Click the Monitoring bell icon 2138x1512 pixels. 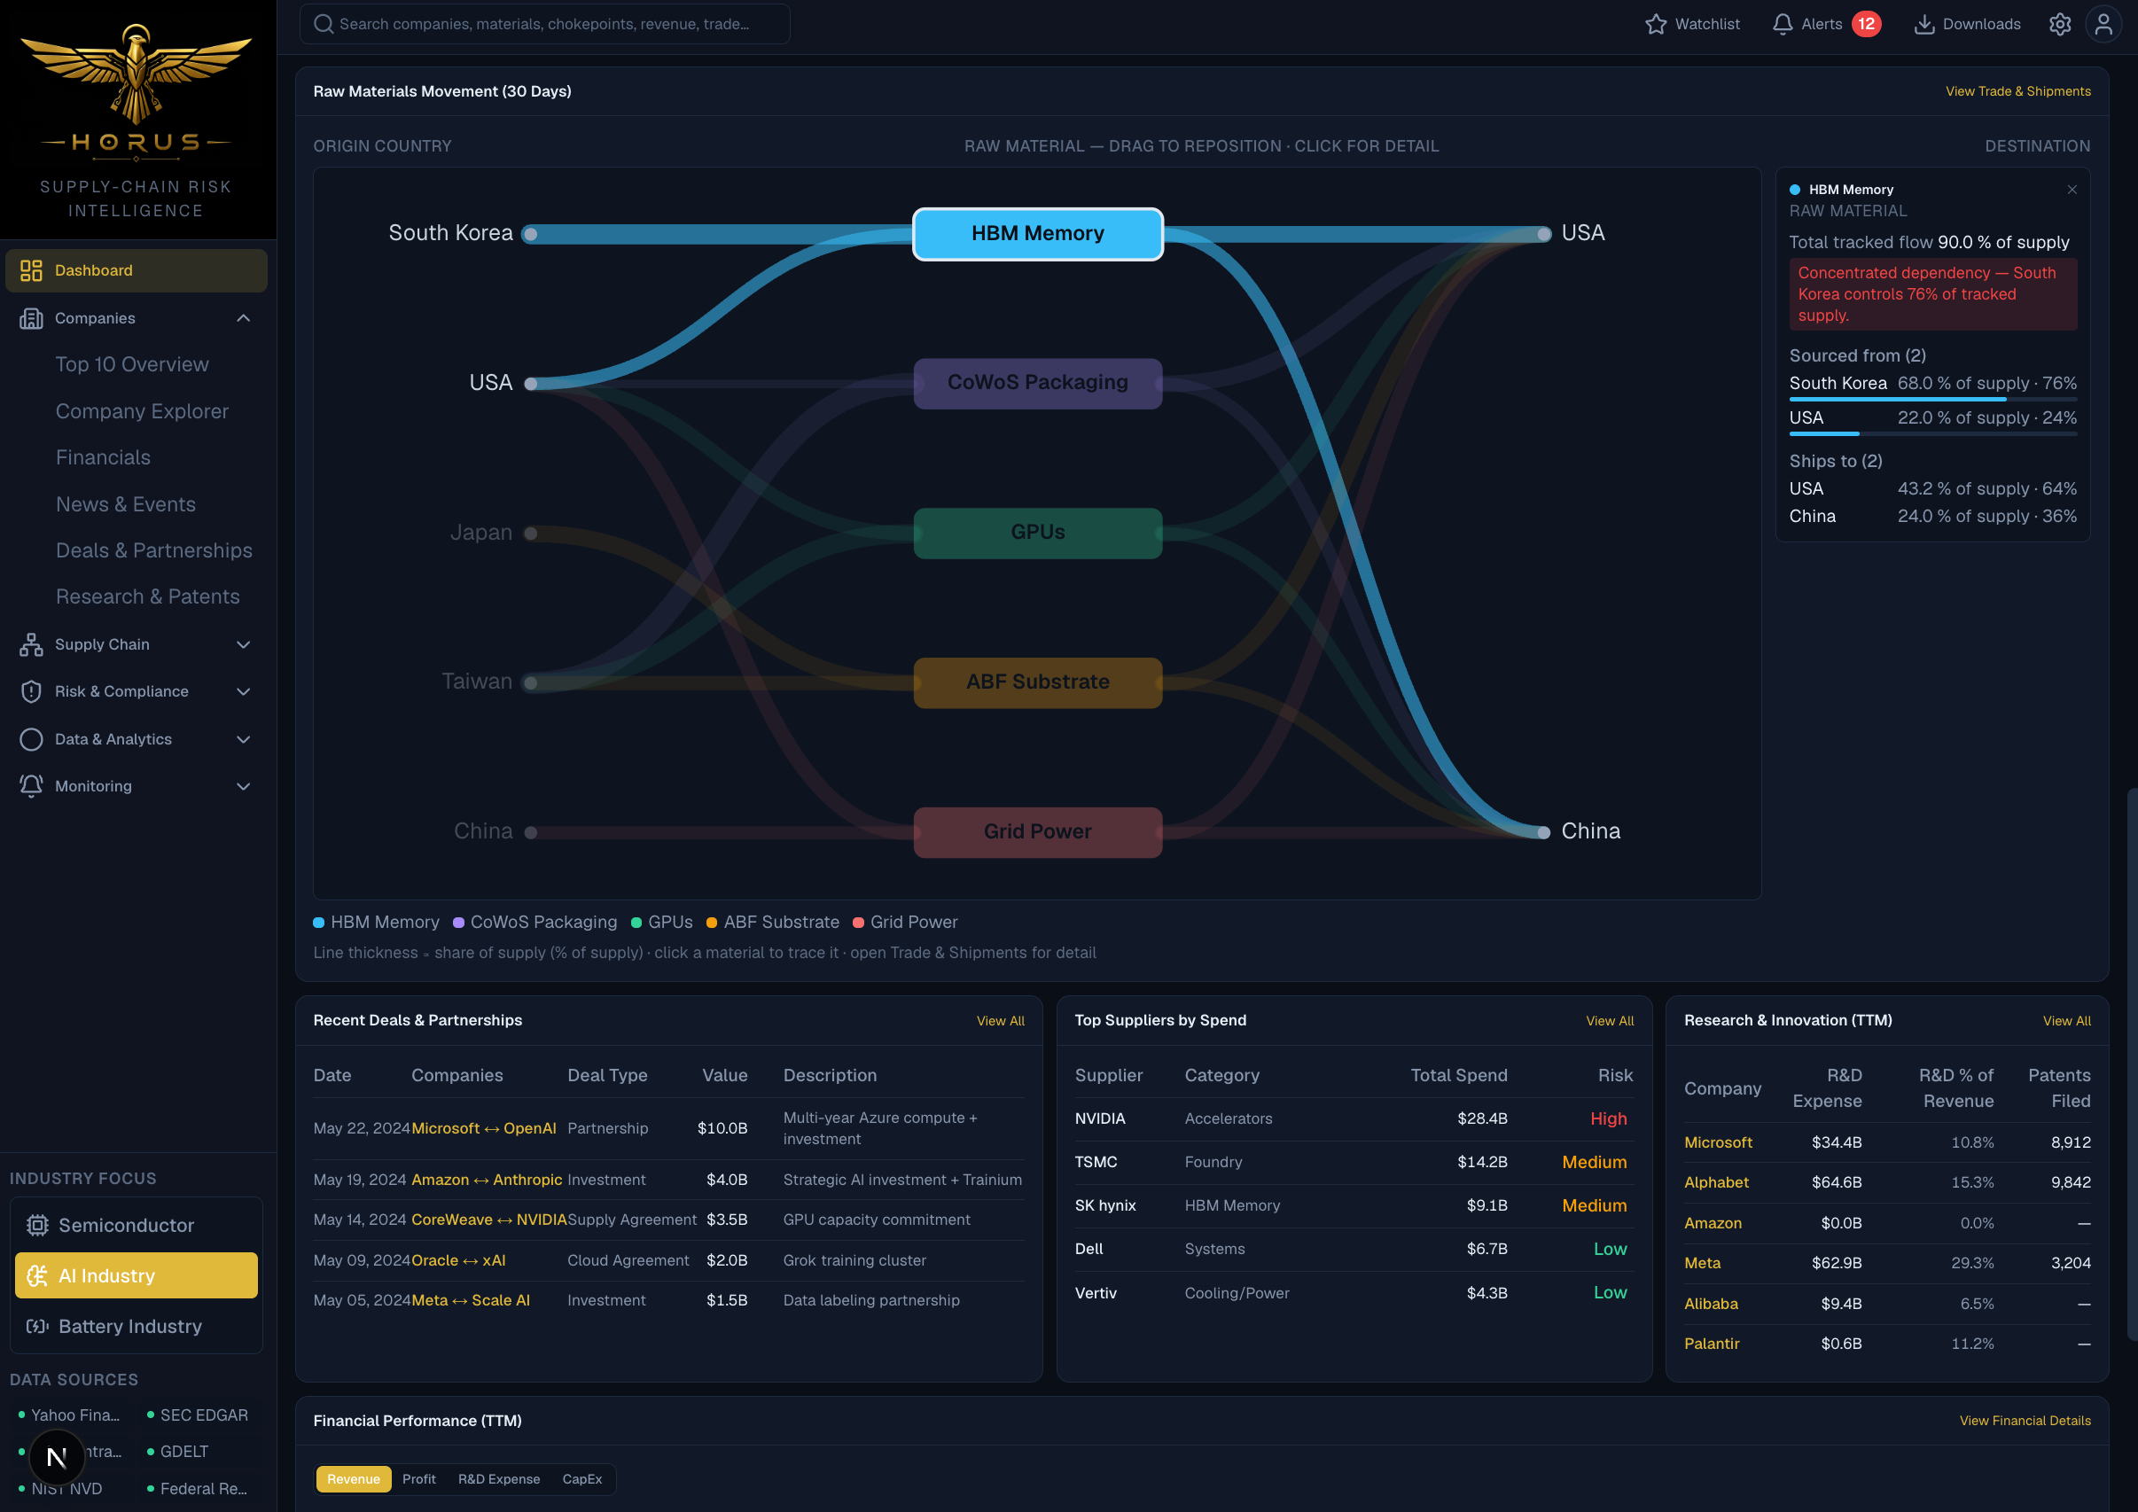[x=32, y=786]
